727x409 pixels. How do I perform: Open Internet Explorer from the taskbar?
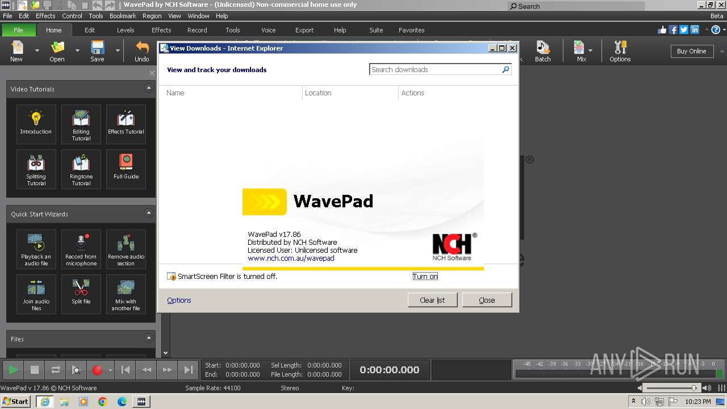tap(44, 401)
